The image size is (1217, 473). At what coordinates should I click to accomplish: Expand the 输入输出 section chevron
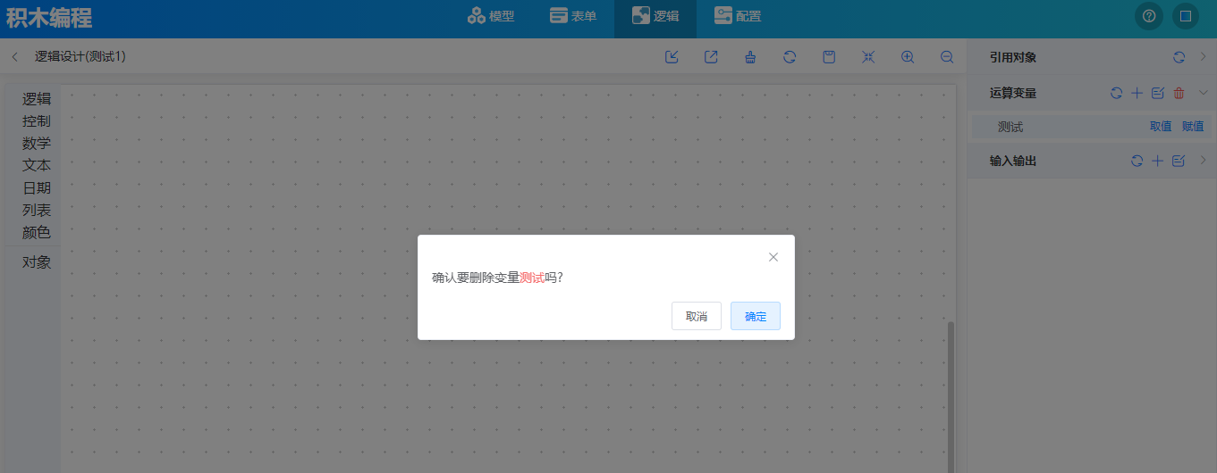1203,161
